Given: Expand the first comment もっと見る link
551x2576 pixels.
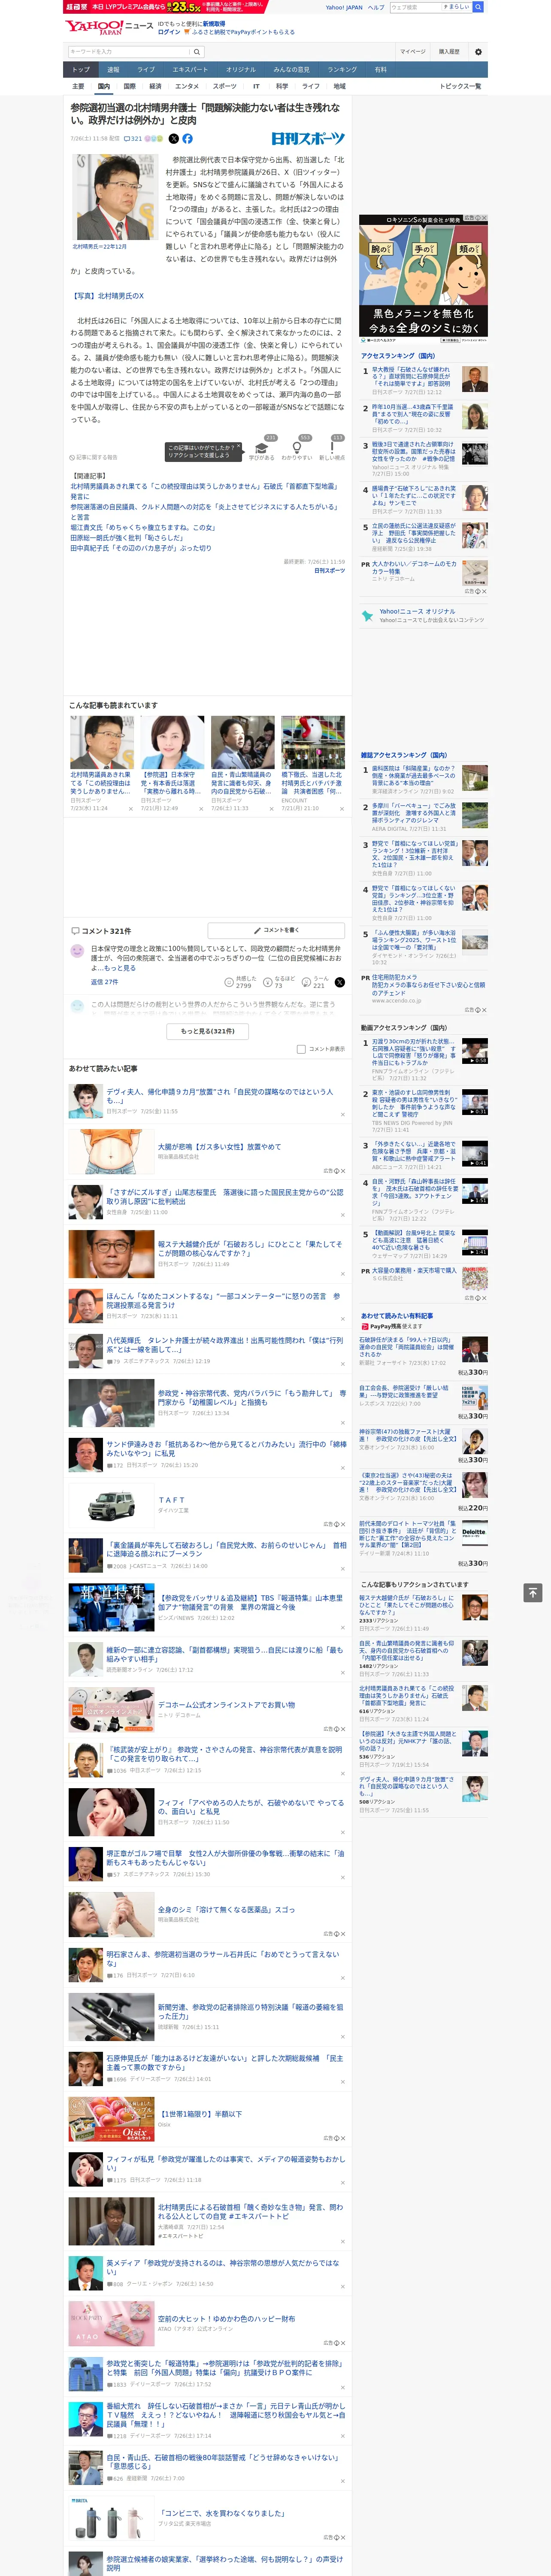Looking at the screenshot, I should pyautogui.click(x=120, y=968).
